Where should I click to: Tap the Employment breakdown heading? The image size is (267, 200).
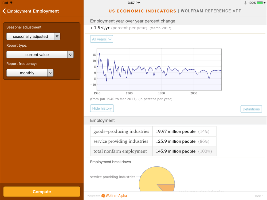pyautogui.click(x=110, y=162)
